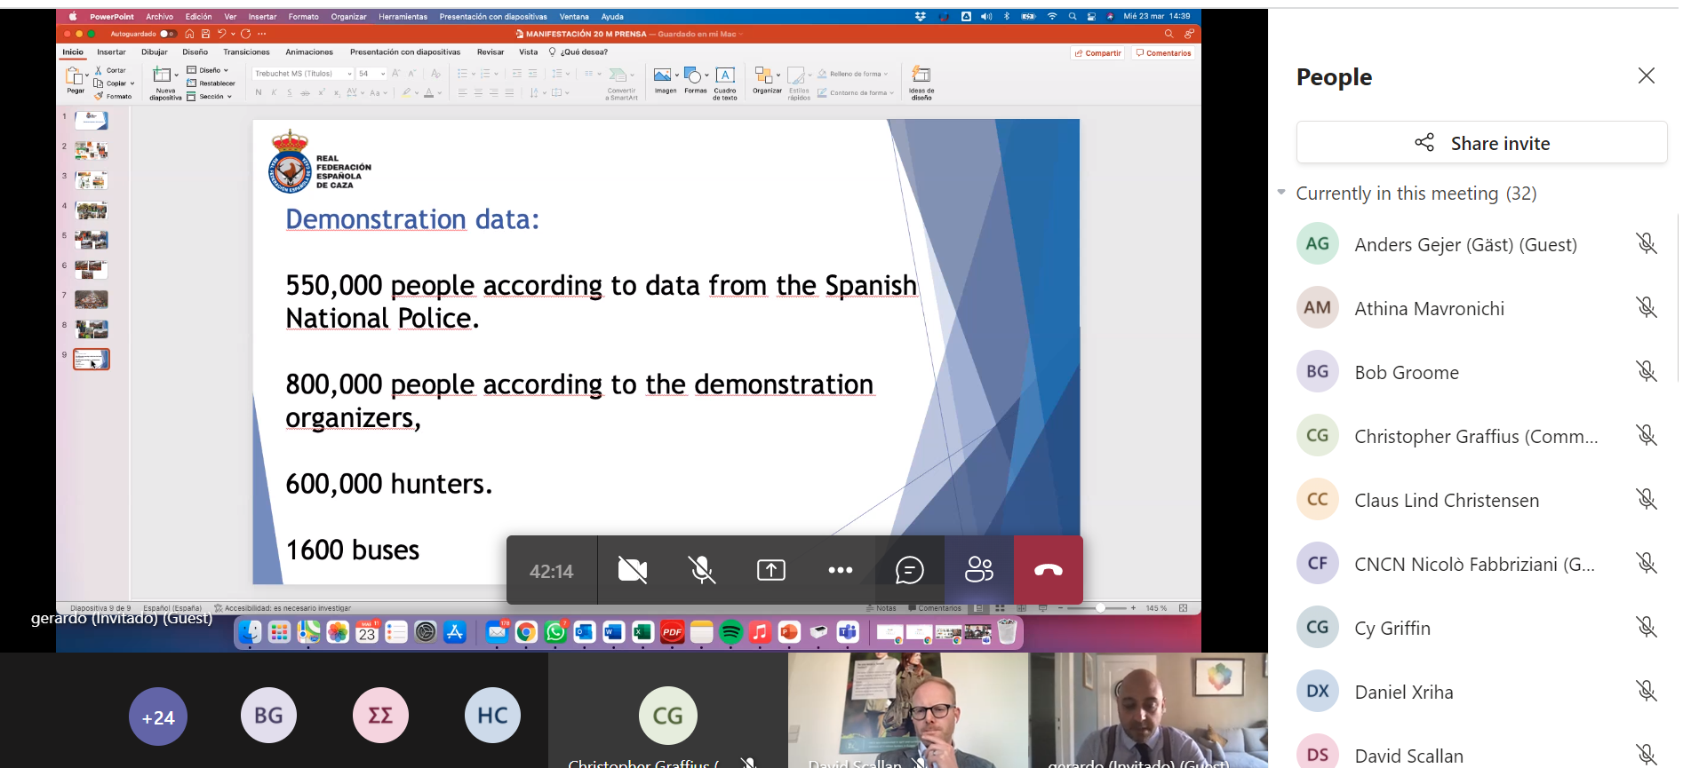Viewport: 1683px width, 768px height.
Task: Hang up with red leave button
Action: [x=1048, y=570]
